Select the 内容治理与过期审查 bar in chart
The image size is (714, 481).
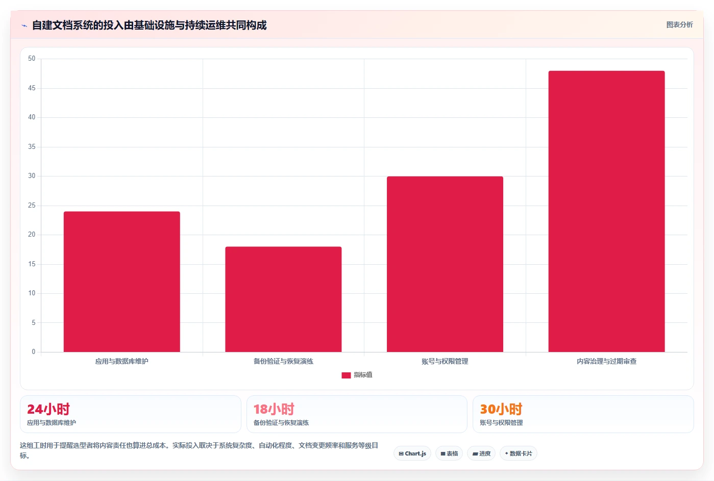[606, 211]
